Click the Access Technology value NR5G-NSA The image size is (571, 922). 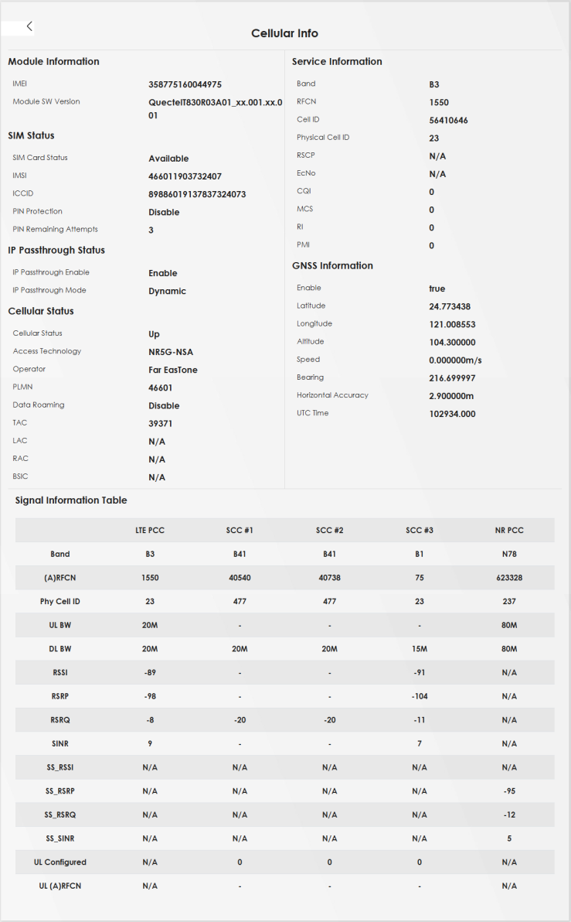click(x=171, y=352)
